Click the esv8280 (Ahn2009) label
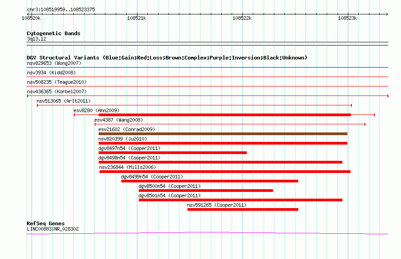 (x=96, y=110)
